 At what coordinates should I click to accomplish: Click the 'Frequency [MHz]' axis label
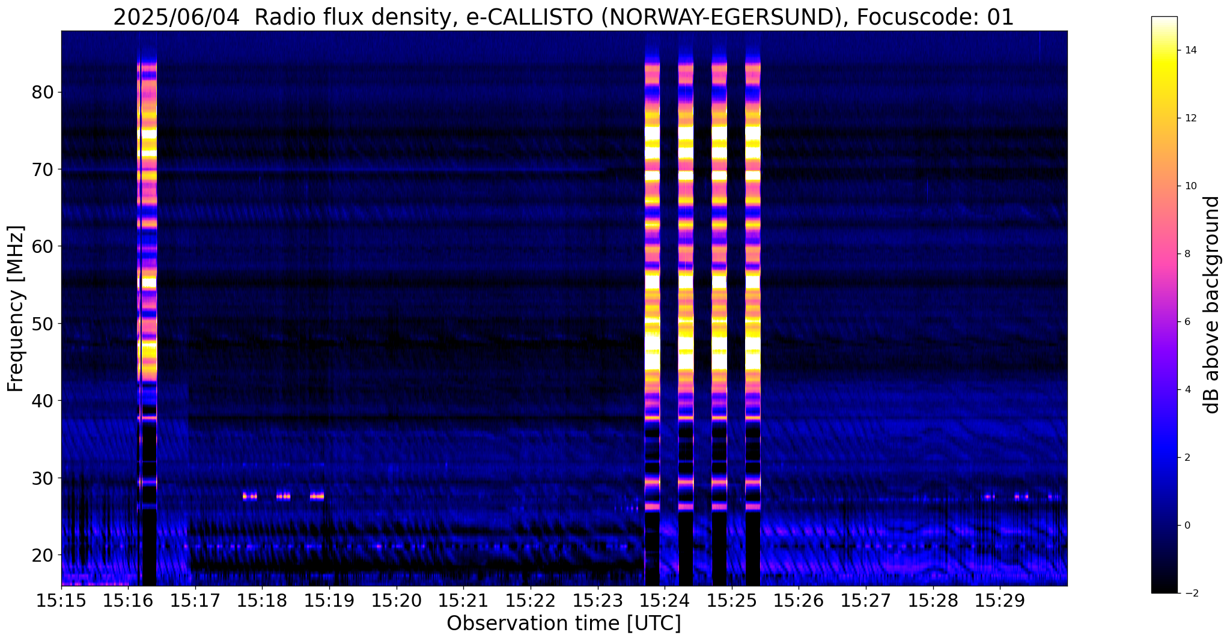tap(16, 309)
